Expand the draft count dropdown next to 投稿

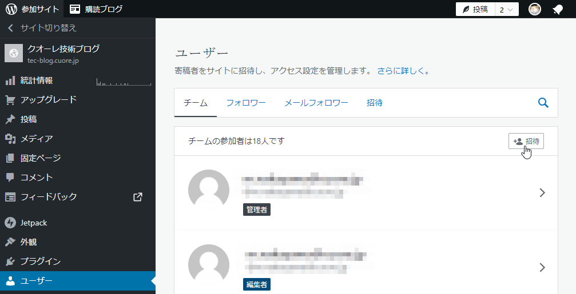click(x=507, y=9)
